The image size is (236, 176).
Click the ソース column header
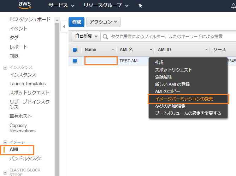pos(220,50)
